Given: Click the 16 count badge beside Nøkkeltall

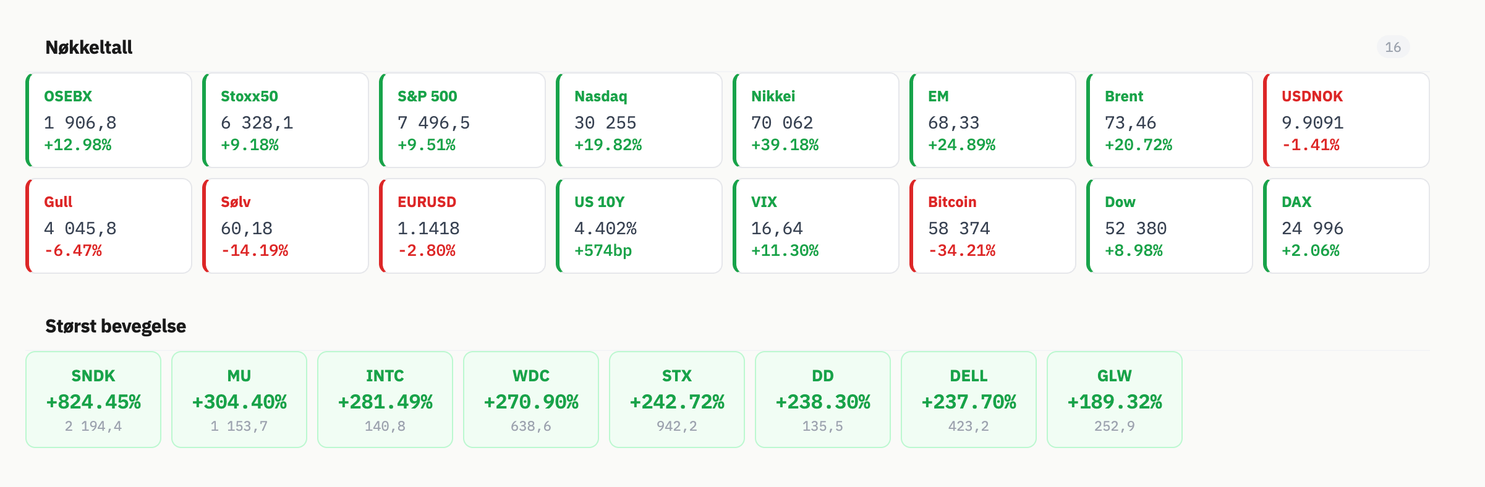Looking at the screenshot, I should pos(1393,47).
